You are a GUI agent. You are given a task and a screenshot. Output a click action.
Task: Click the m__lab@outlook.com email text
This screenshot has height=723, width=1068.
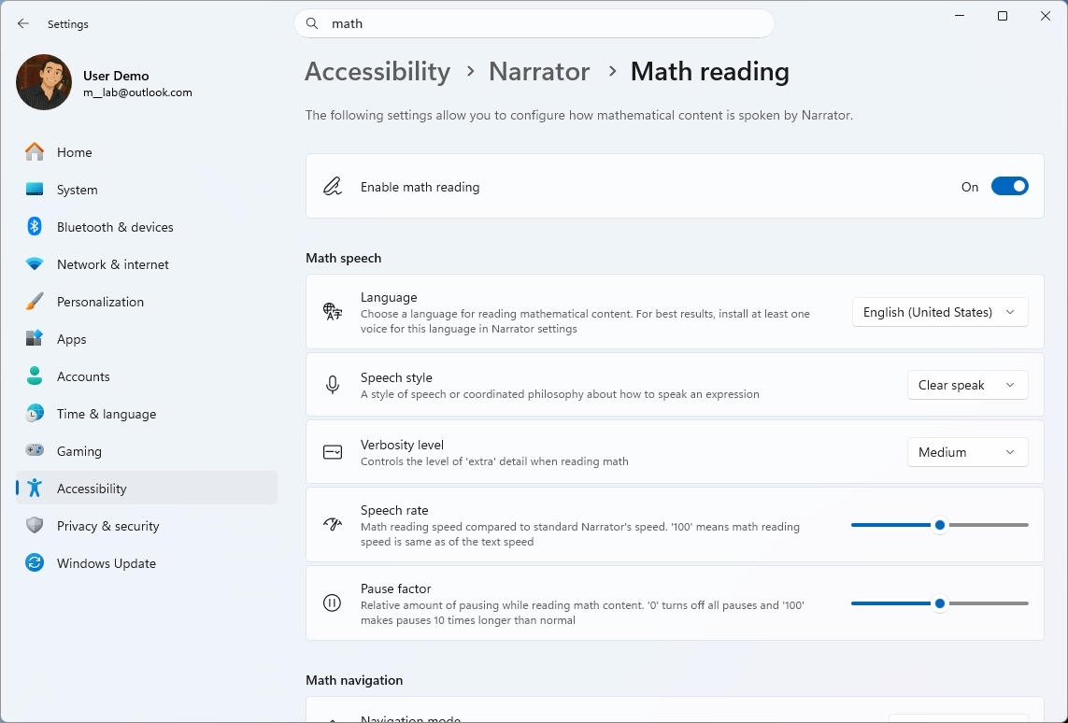pos(137,92)
